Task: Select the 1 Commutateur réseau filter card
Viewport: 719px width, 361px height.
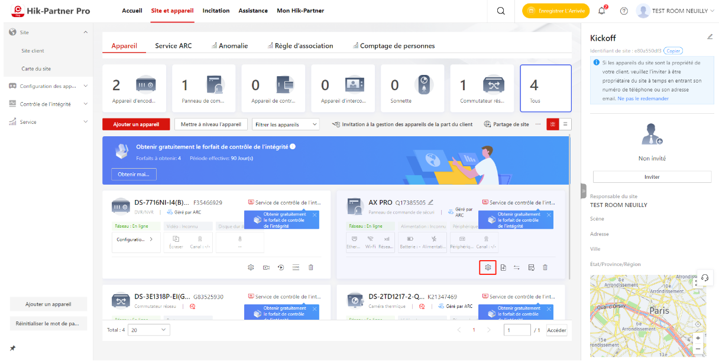Action: point(482,88)
